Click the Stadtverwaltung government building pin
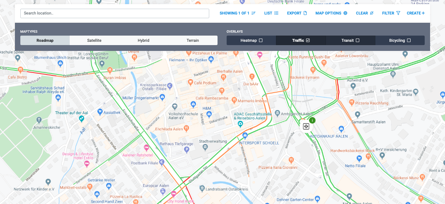 [x=206, y=147]
